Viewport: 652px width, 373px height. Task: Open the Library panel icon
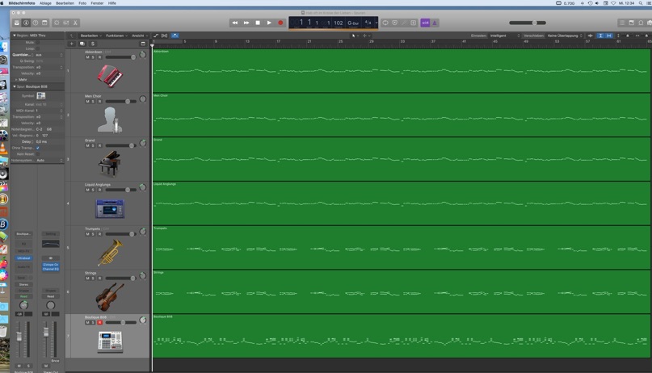tap(17, 23)
